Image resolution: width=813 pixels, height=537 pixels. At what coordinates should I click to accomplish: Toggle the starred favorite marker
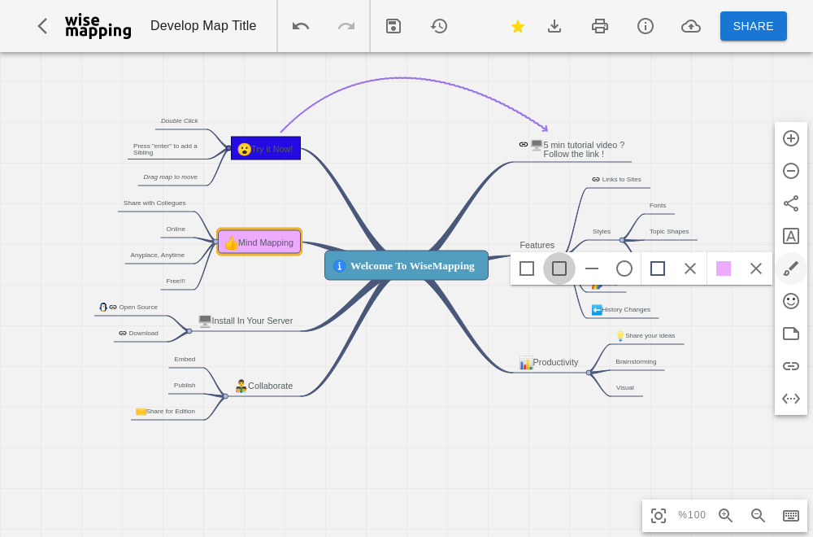(x=517, y=26)
